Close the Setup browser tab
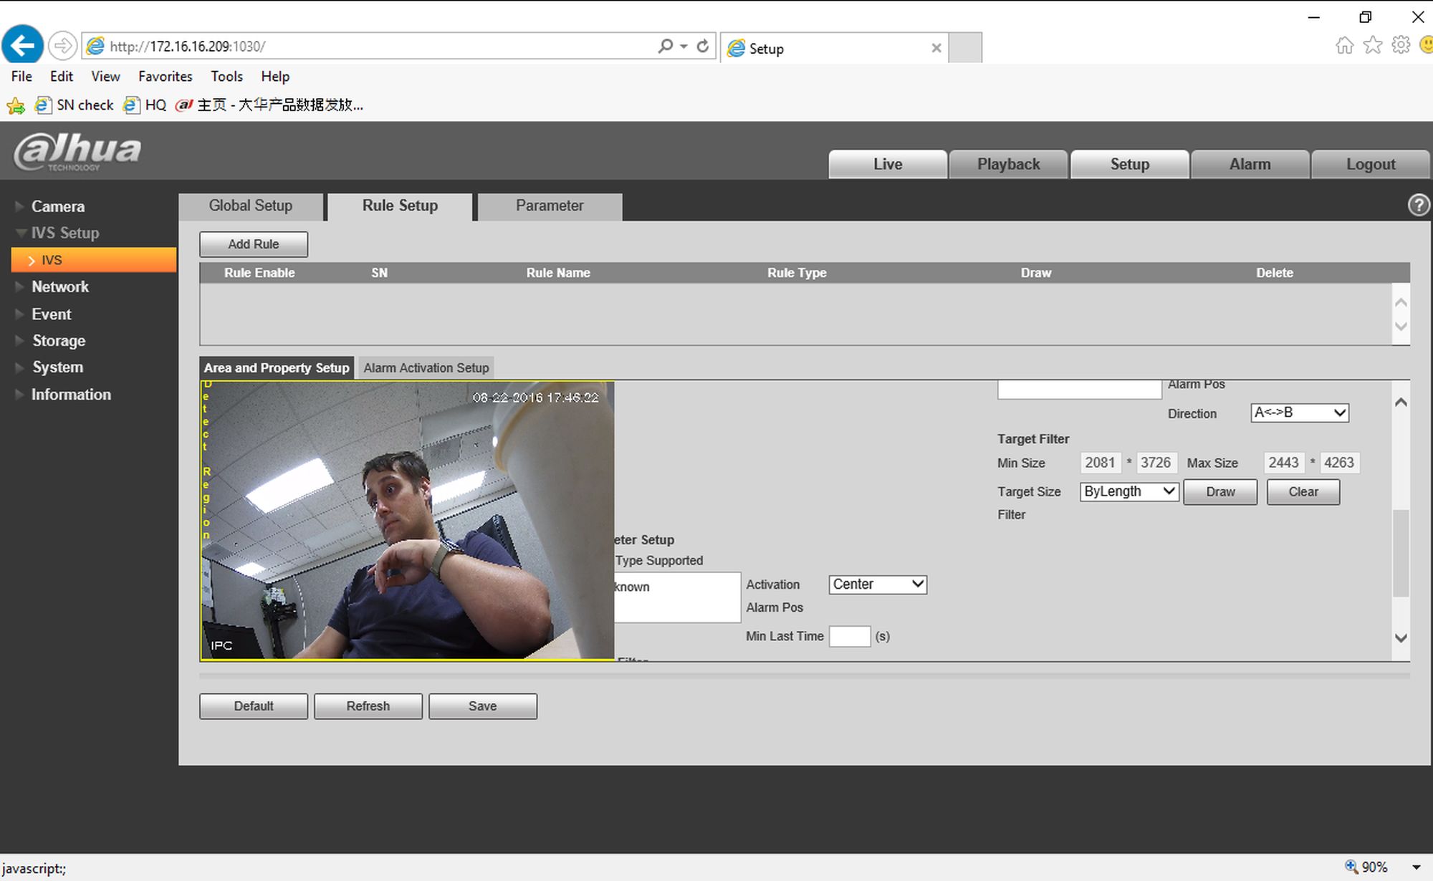 point(936,48)
